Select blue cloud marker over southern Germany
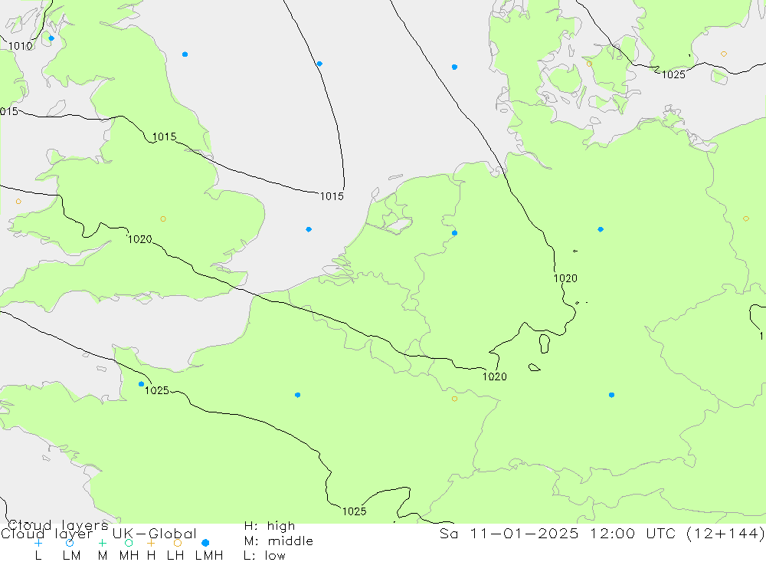The height and width of the screenshot is (562, 766). 611,395
